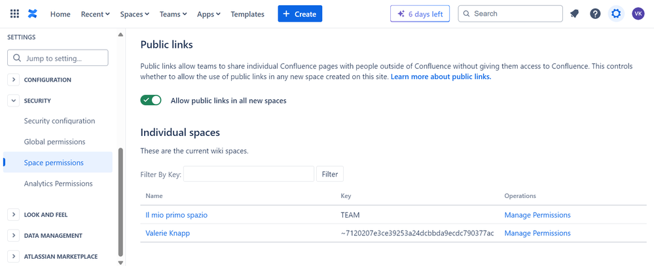654x266 pixels.
Task: Click the magnifier icon in Search box
Action: [467, 14]
